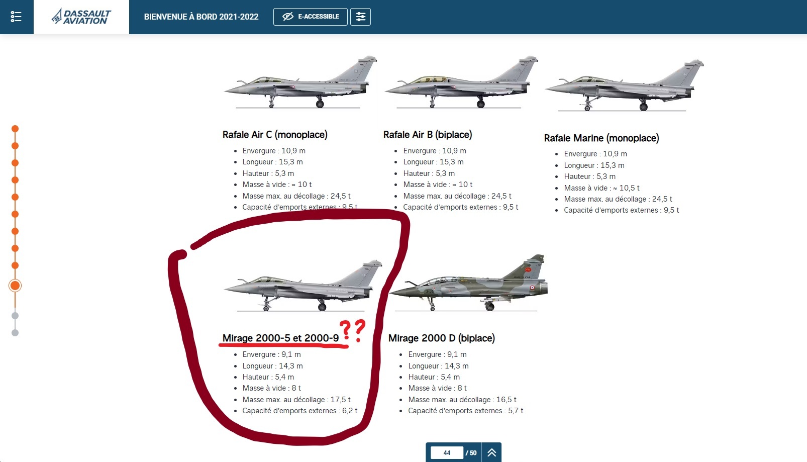Click the Dassault Aviation logo
Screen dimensions: 807x462
(81, 17)
